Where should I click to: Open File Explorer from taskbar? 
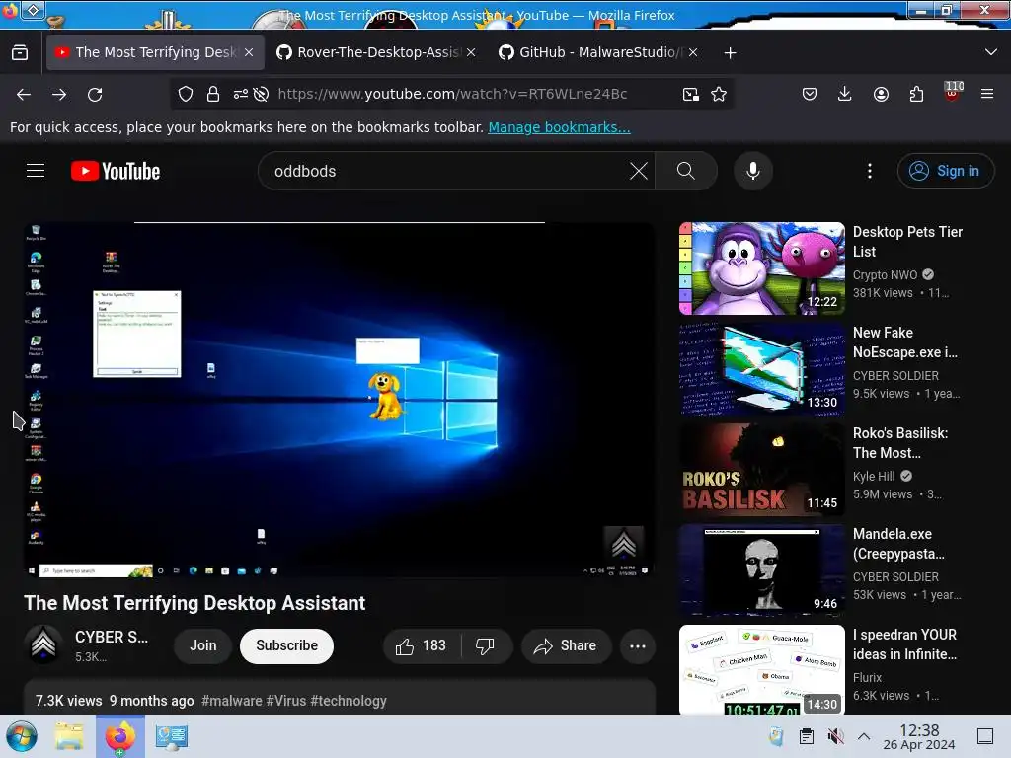tap(69, 736)
